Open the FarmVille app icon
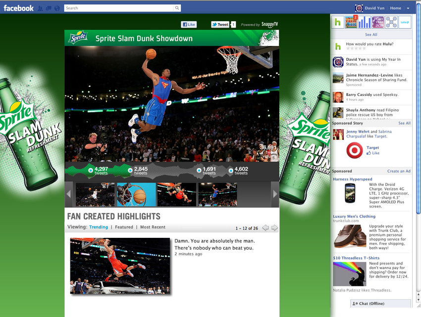Image resolution: width=421 pixels, height=317 pixels. (351, 22)
